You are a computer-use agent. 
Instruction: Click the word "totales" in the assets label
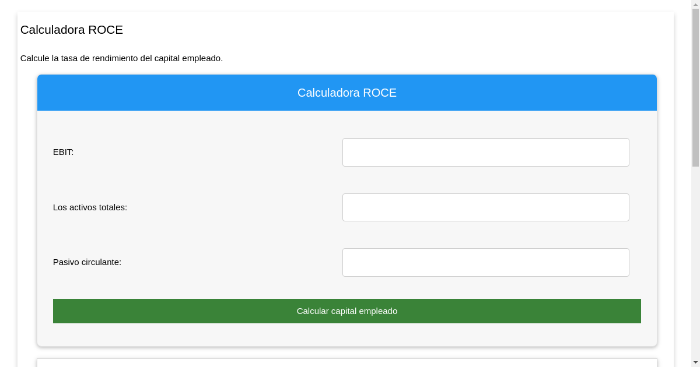(113, 207)
